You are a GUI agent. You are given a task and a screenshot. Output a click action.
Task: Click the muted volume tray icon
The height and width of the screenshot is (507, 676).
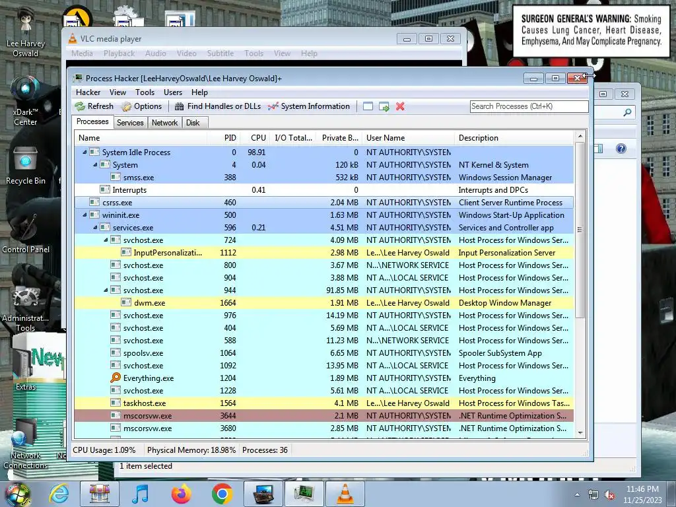point(609,495)
